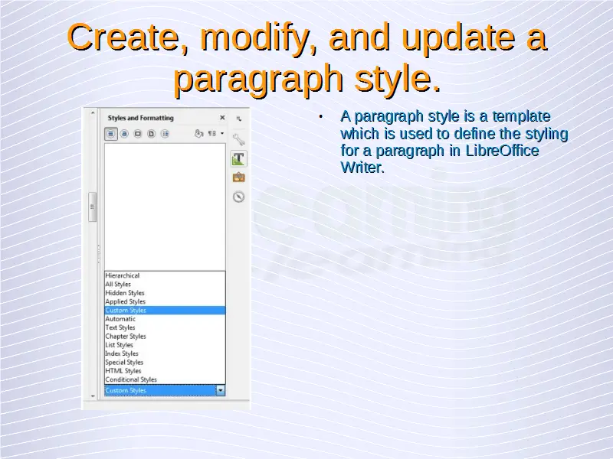Select the Paragraph Styles icon

tap(111, 133)
